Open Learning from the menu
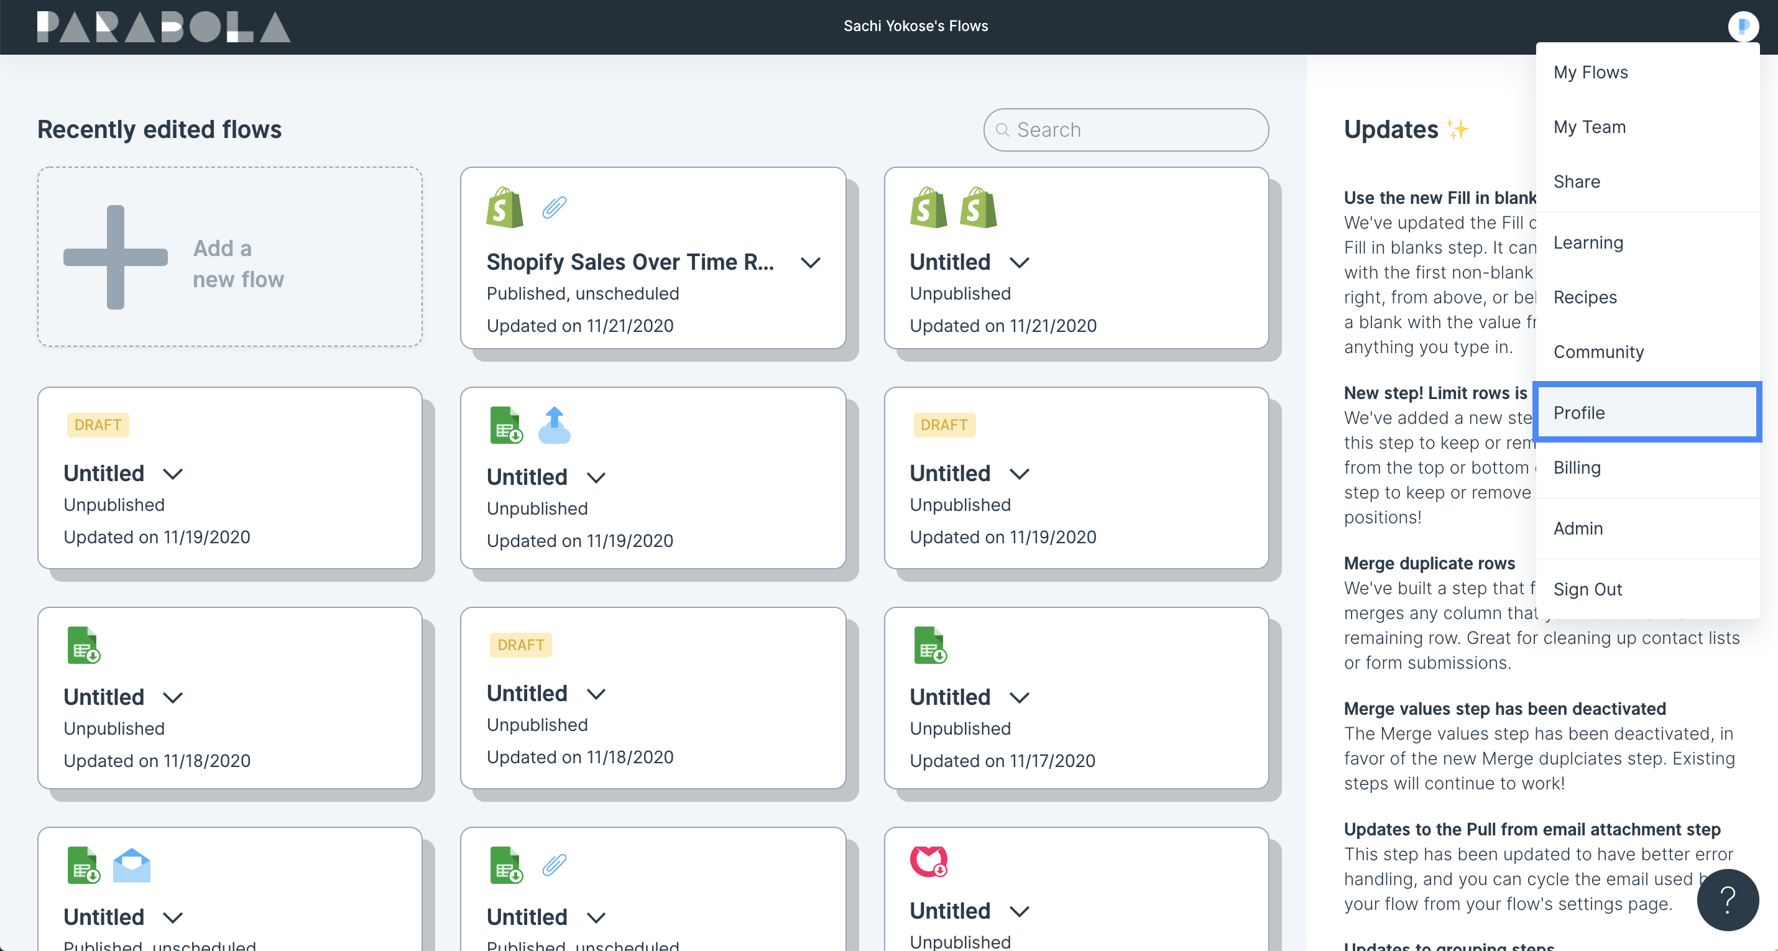The image size is (1778, 951). [x=1647, y=243]
